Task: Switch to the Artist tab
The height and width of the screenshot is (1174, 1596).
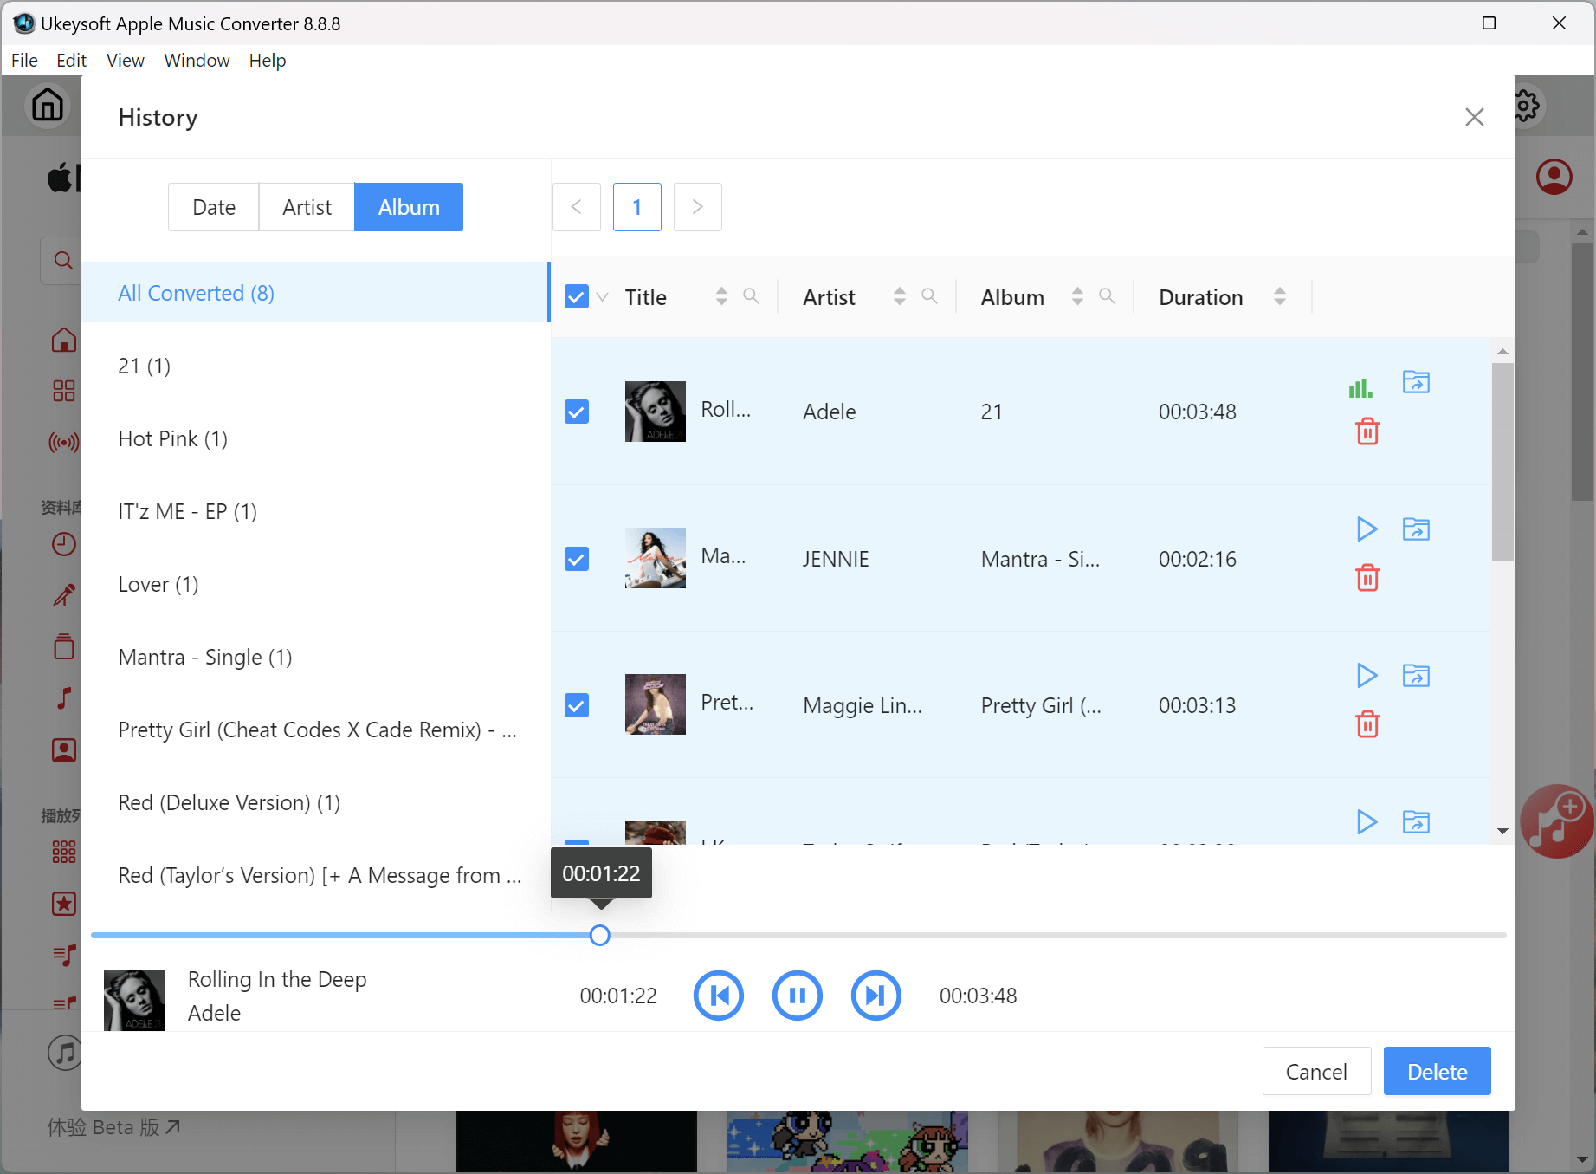Action: coord(307,207)
